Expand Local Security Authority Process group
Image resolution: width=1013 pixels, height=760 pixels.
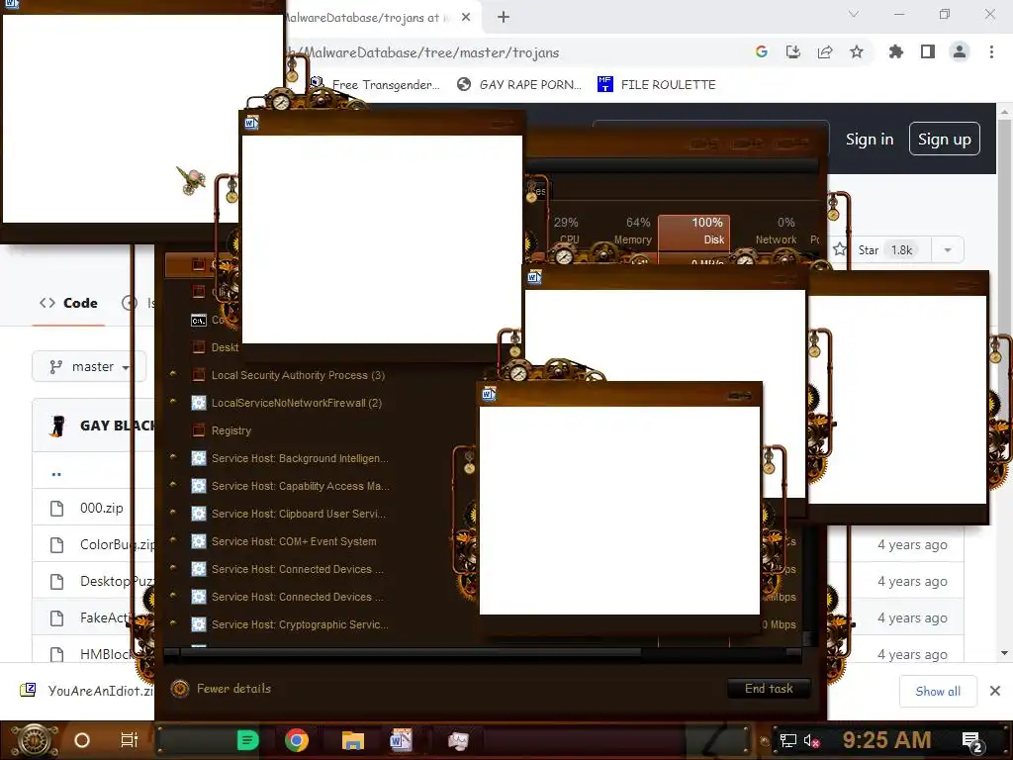coord(172,374)
